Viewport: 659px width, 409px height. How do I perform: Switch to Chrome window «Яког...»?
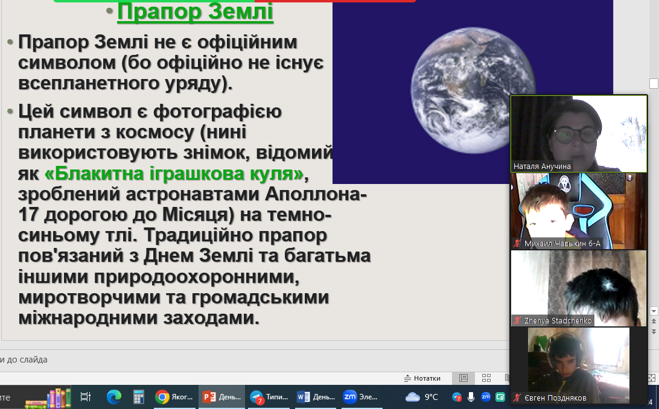click(x=174, y=397)
